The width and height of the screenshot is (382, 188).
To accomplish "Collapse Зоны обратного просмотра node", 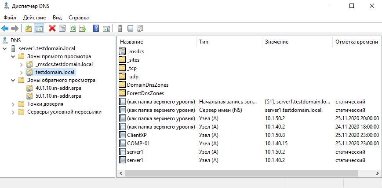I will pos(13,80).
